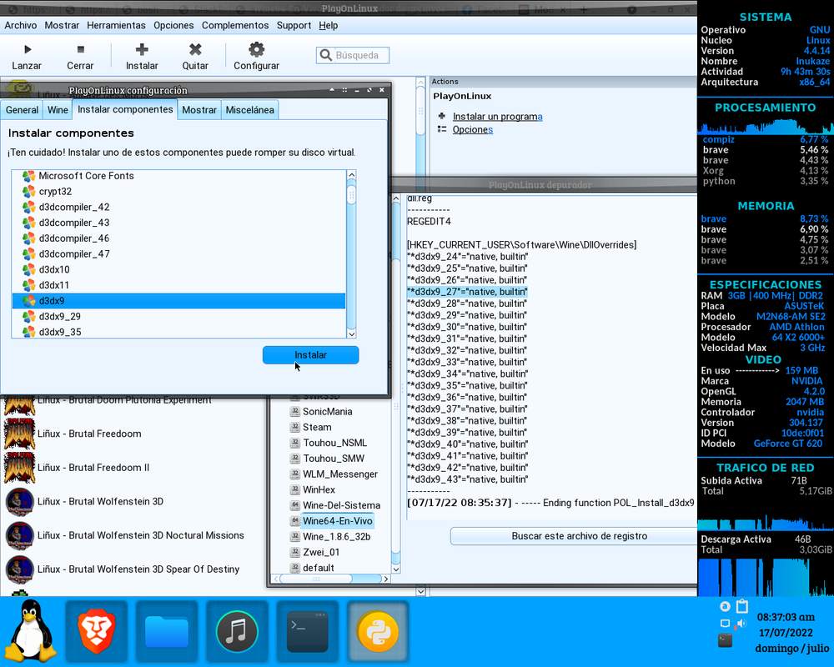
Task: Click log line "*d3dx9_27"="native, builtin"
Action: (467, 292)
